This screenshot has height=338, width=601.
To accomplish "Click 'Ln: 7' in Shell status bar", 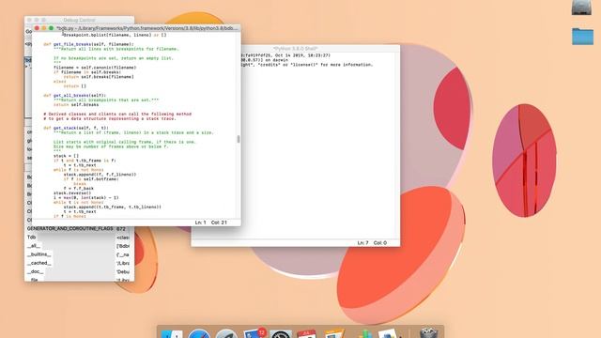I will [x=363, y=243].
